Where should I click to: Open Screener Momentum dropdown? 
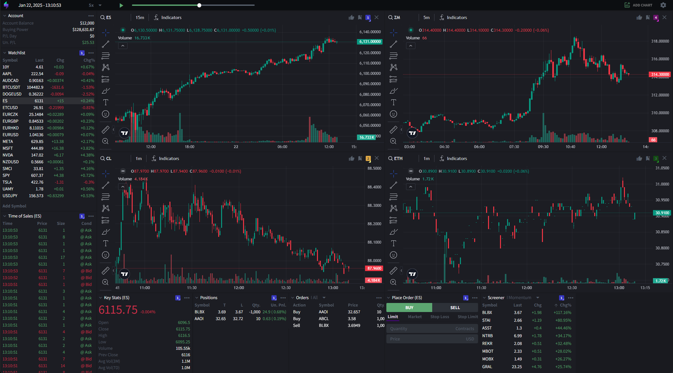[x=524, y=298]
